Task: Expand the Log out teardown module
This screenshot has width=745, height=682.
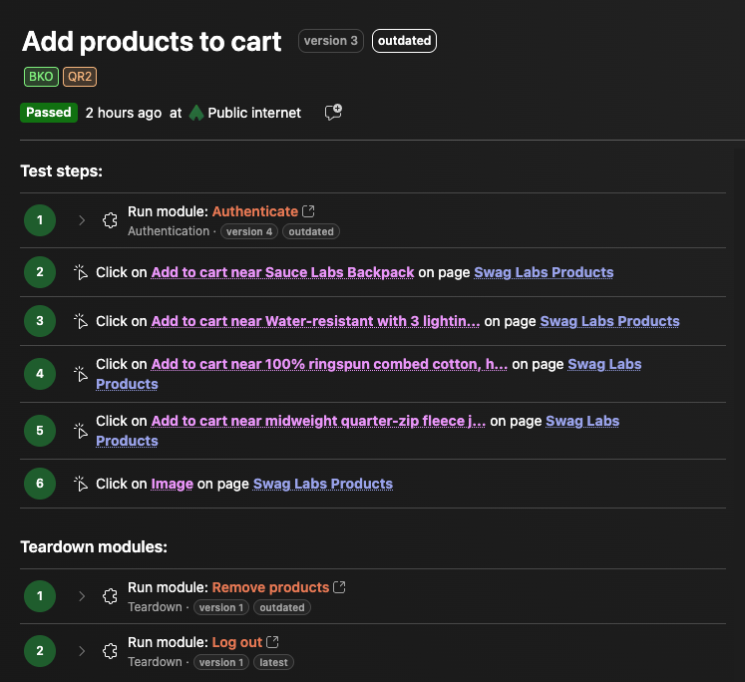Action: [82, 651]
